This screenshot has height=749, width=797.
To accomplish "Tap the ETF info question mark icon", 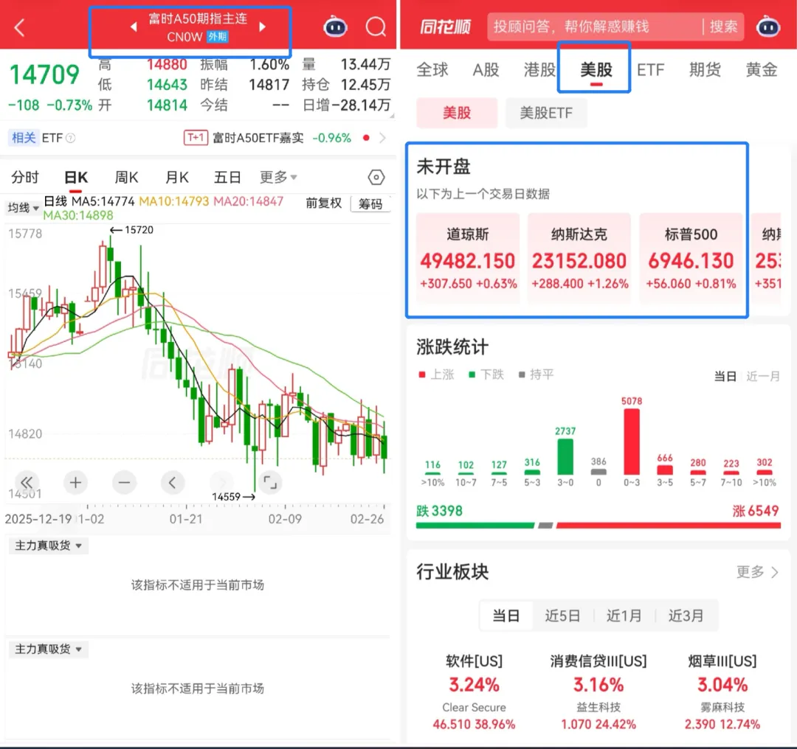I will 71,138.
